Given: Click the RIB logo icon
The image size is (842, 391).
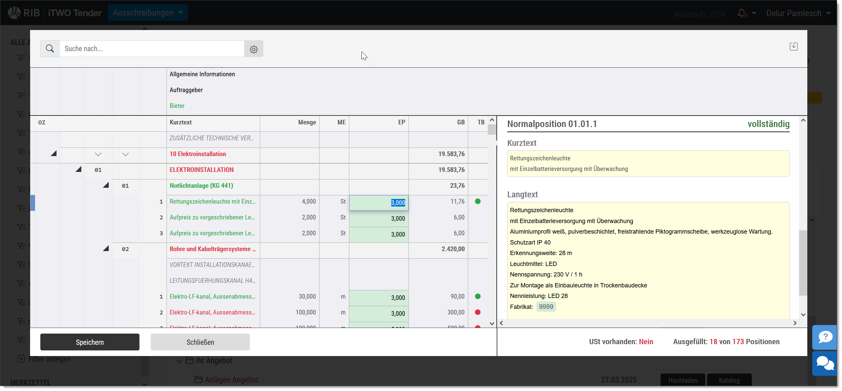Looking at the screenshot, I should [14, 13].
